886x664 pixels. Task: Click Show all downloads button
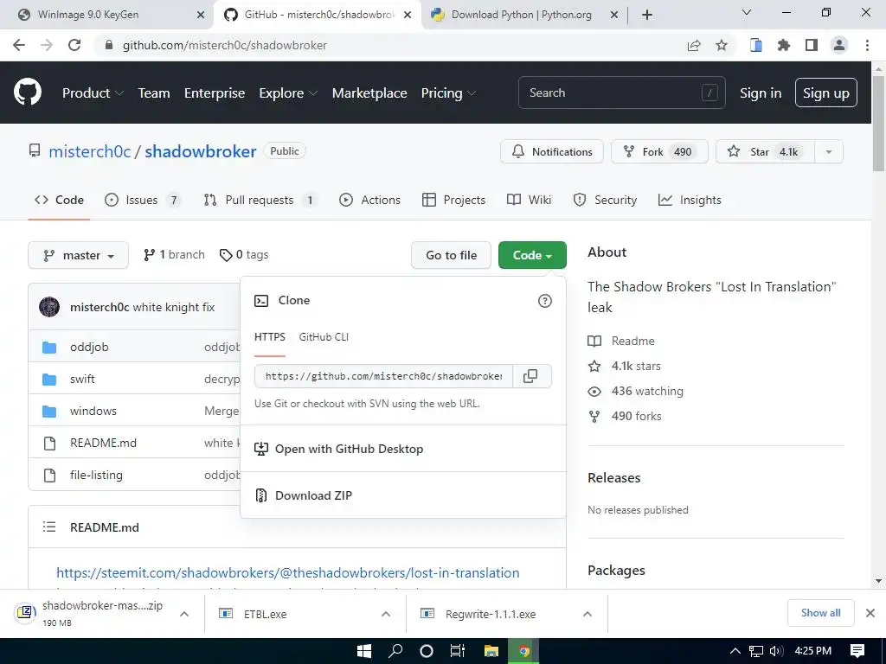tap(820, 613)
